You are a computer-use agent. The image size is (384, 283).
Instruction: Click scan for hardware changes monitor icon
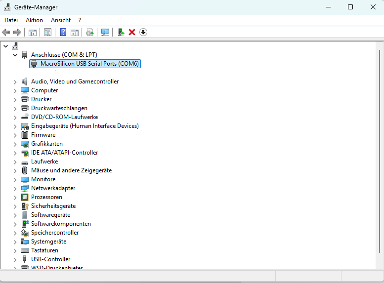tap(105, 32)
